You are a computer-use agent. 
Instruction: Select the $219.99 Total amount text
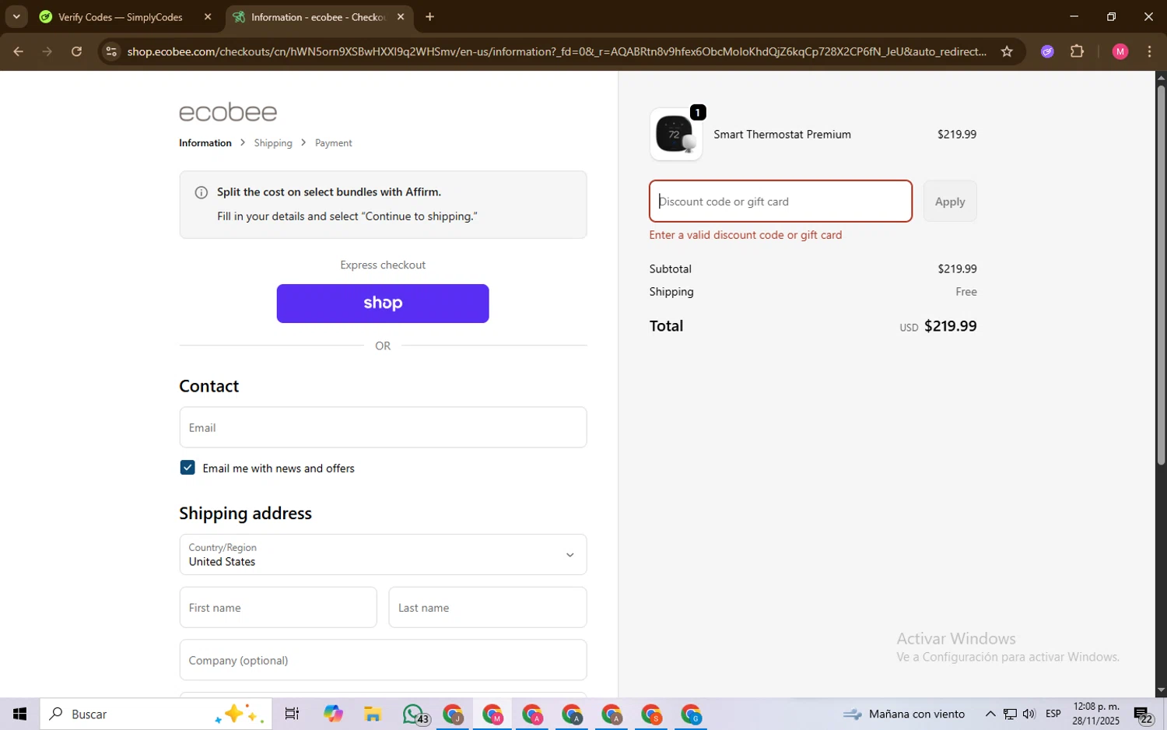pos(950,326)
